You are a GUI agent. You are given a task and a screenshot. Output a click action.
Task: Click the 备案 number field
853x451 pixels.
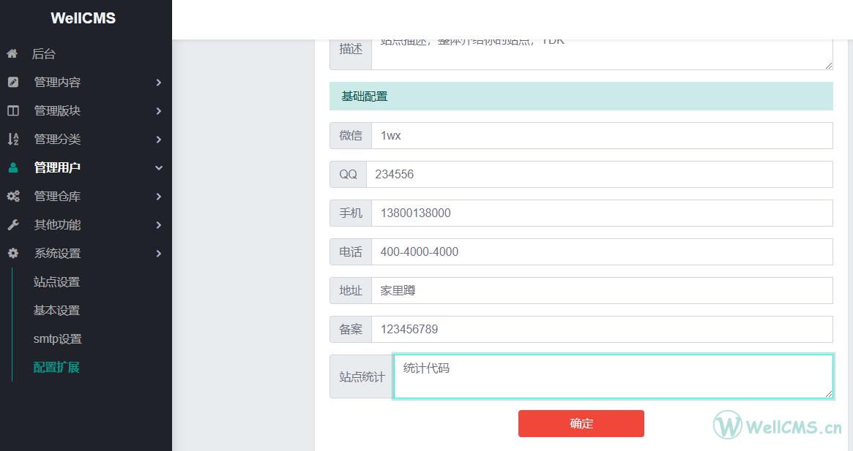(602, 329)
